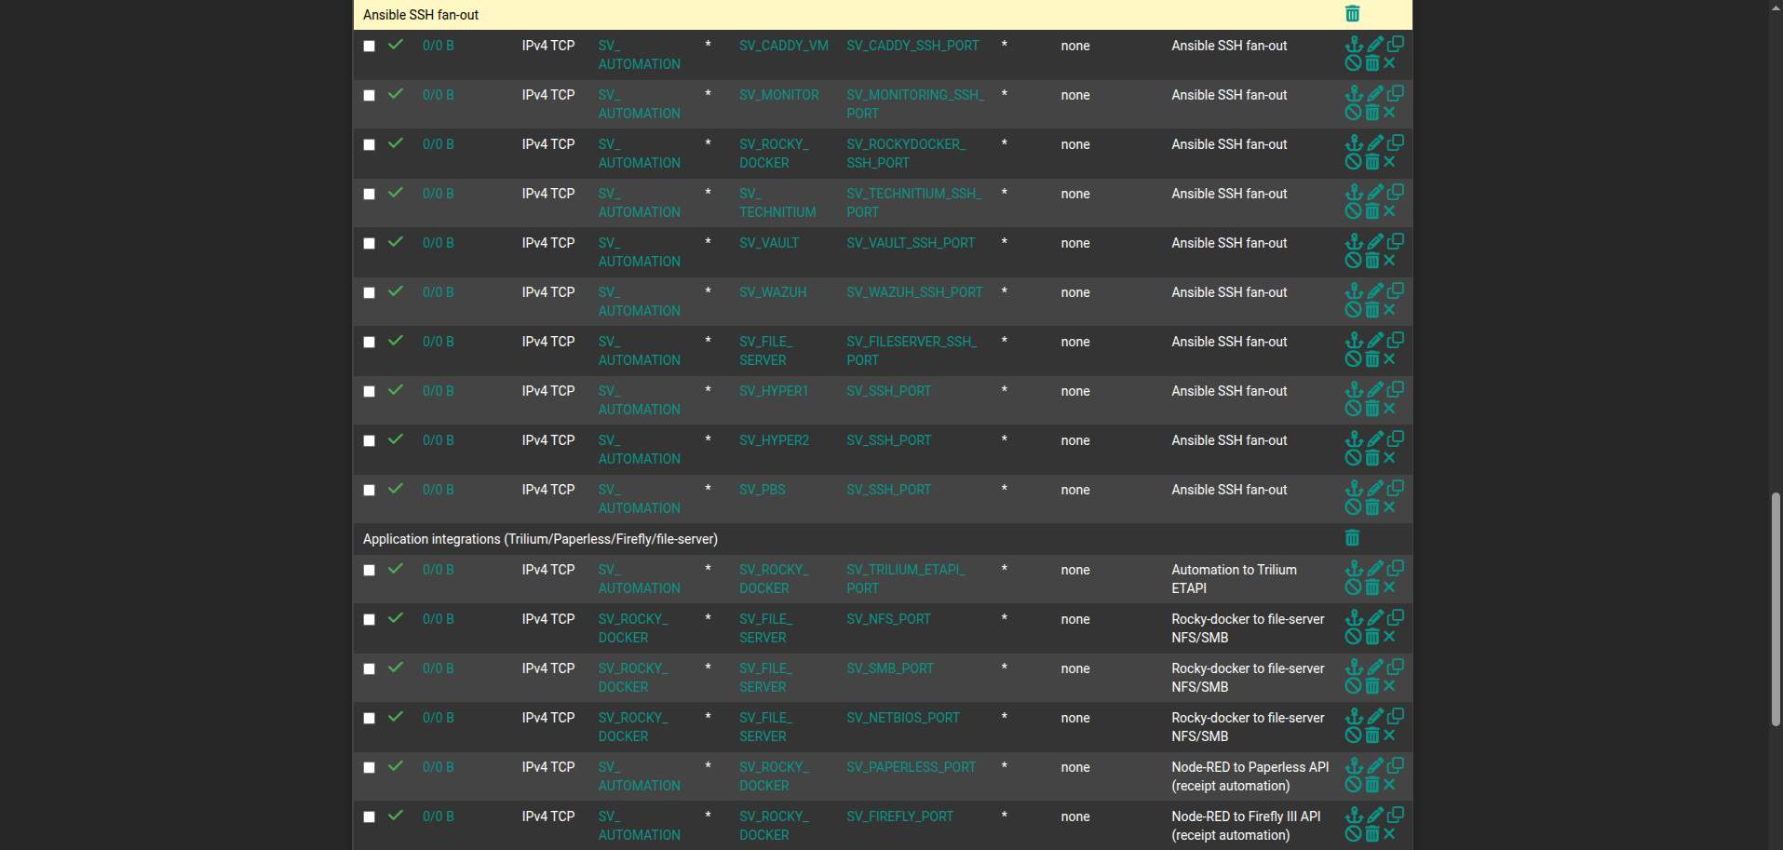This screenshot has width=1783, height=850.
Task: Open the SV_HYPER2 alias link
Action: (x=774, y=440)
